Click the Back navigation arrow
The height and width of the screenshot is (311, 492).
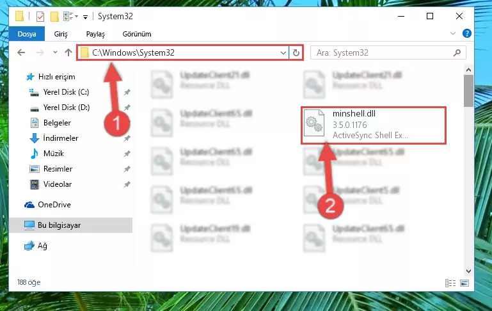click(x=21, y=52)
